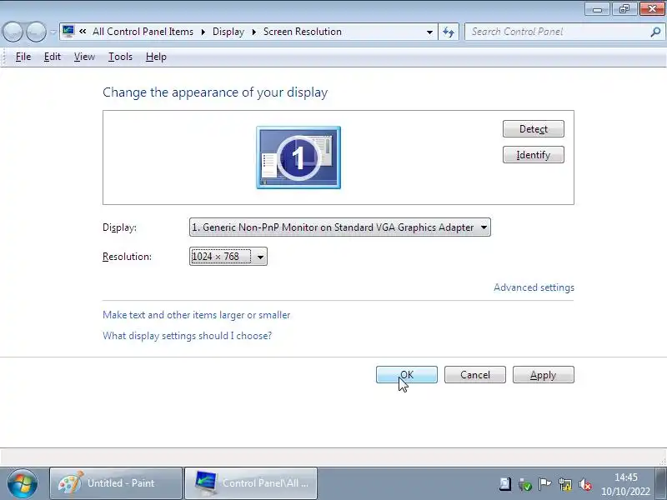Click the Cancel button
The image size is (667, 500).
tap(475, 374)
